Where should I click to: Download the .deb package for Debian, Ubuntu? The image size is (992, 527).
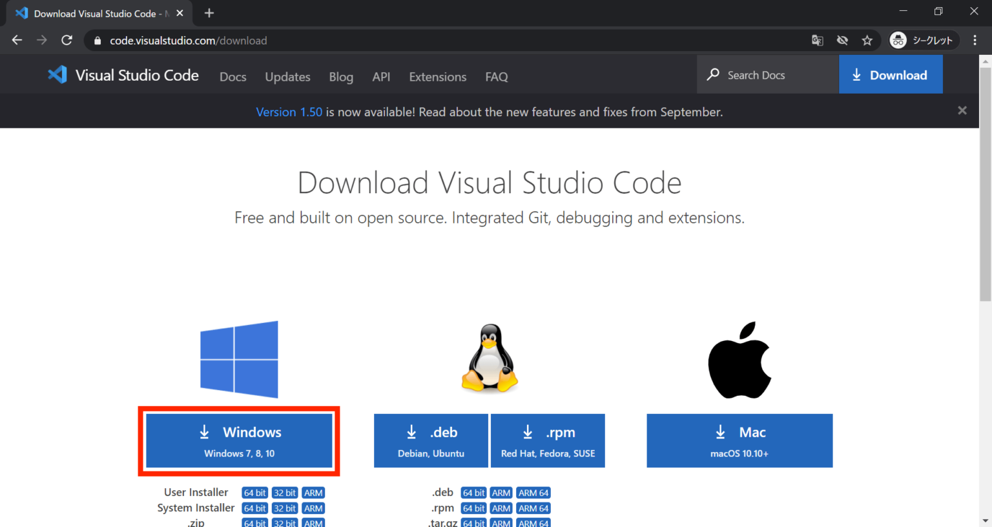click(430, 440)
